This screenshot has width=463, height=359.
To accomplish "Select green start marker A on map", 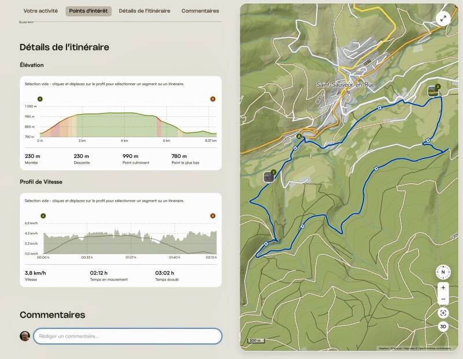I will [x=299, y=136].
